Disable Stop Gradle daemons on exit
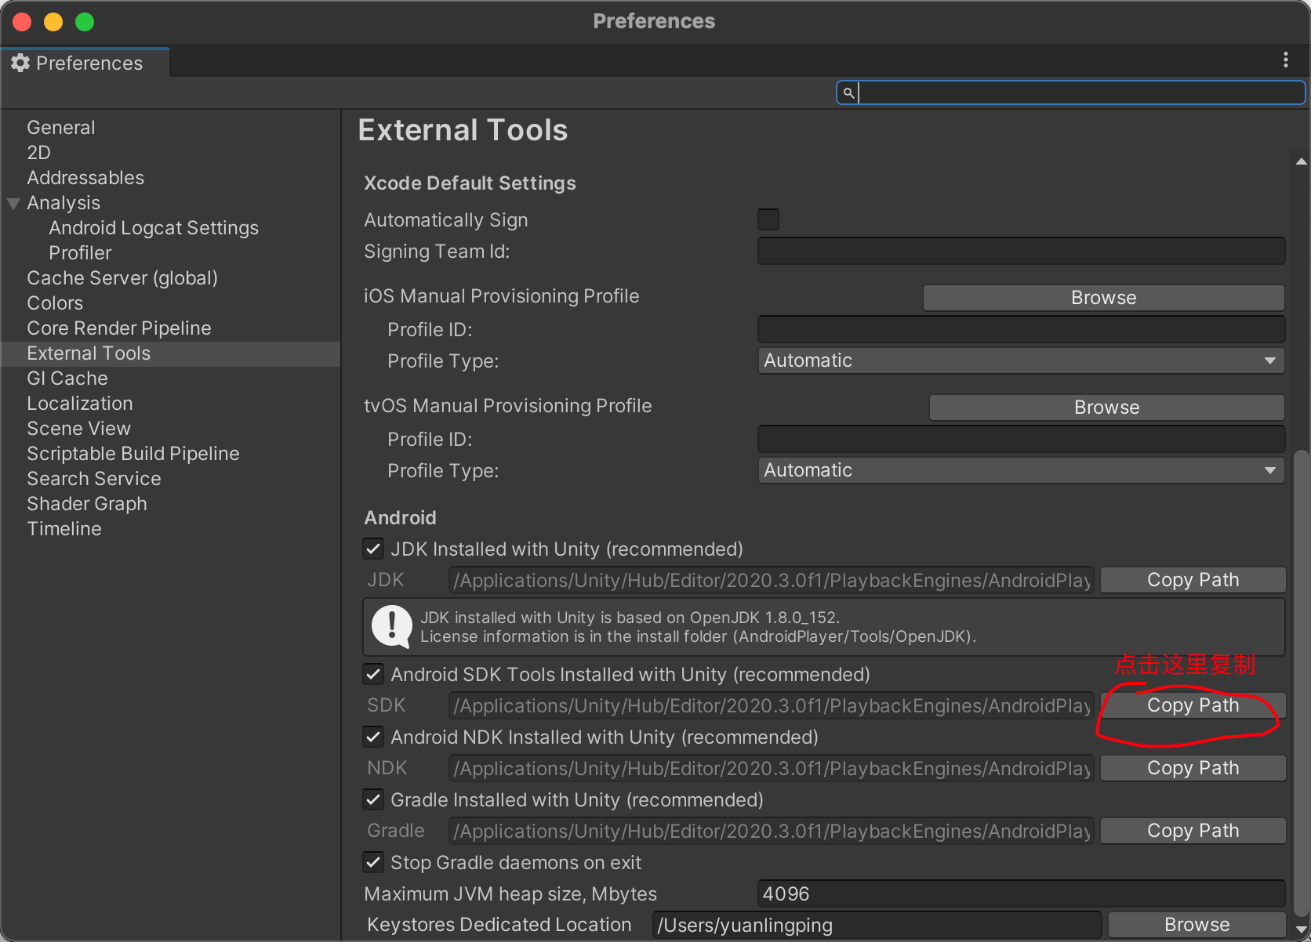Image resolution: width=1311 pixels, height=942 pixels. (373, 862)
